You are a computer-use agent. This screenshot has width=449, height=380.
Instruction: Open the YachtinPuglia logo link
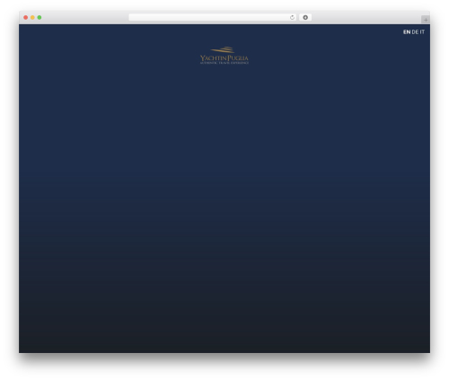point(224,56)
